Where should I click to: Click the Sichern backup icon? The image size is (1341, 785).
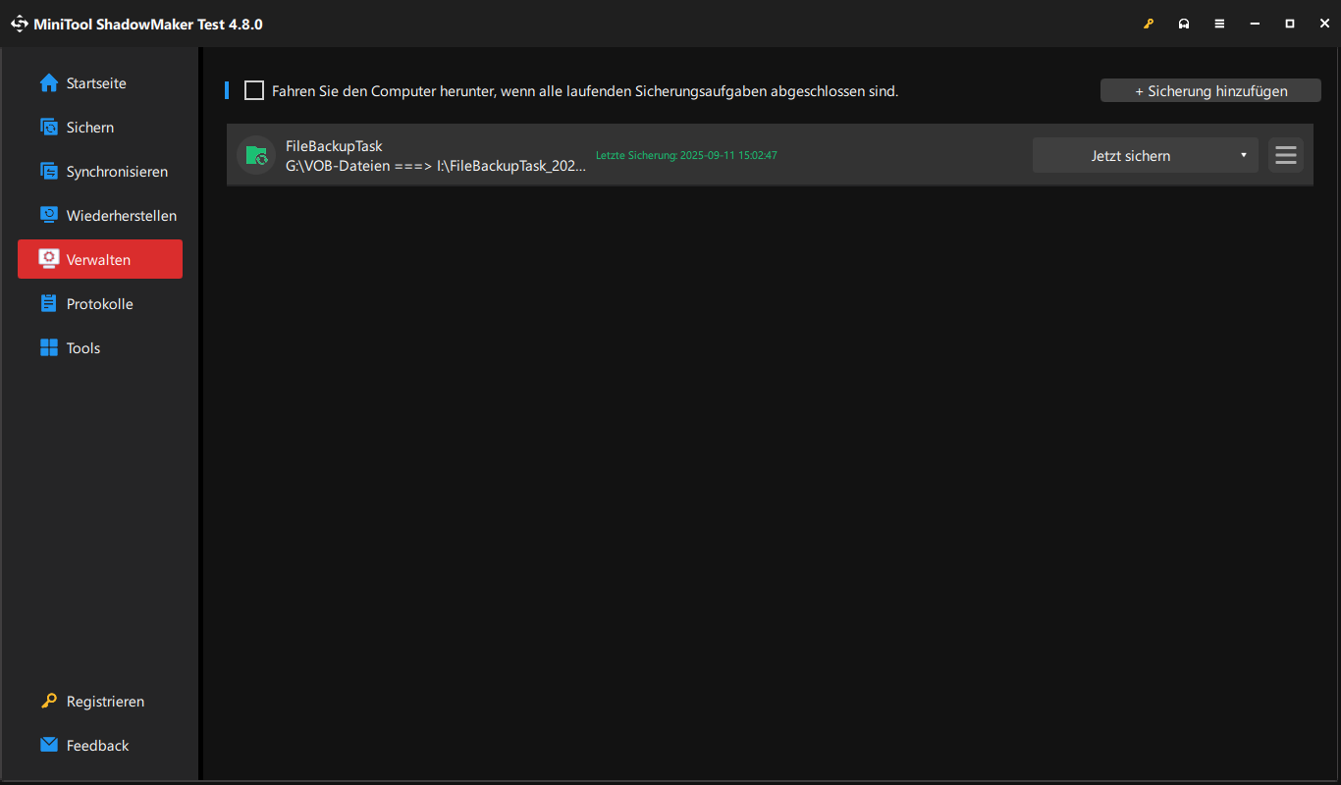pos(48,127)
